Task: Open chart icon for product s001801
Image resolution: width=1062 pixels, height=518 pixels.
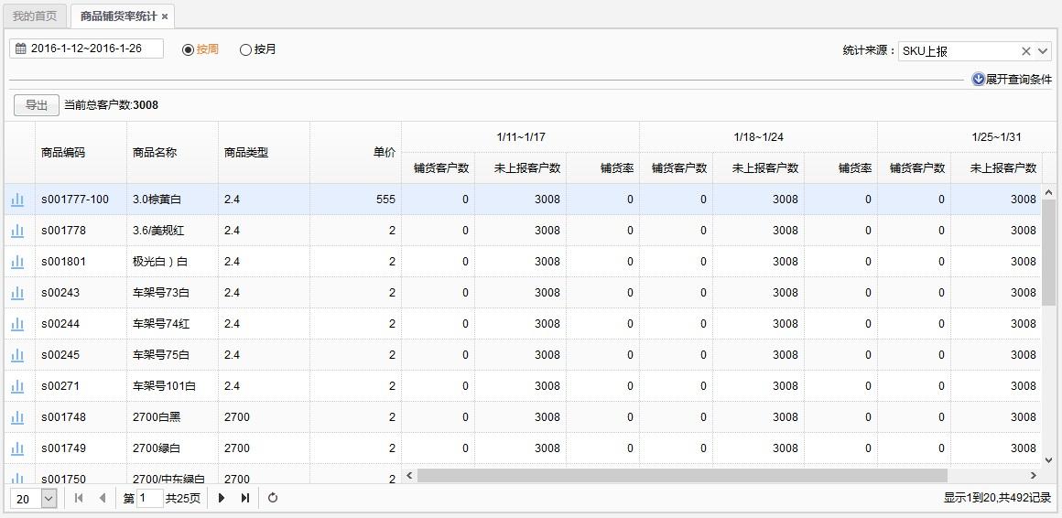Action: [17, 262]
